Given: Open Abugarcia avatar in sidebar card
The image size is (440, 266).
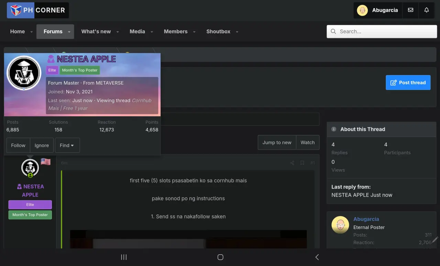Looking at the screenshot, I should 340,225.
